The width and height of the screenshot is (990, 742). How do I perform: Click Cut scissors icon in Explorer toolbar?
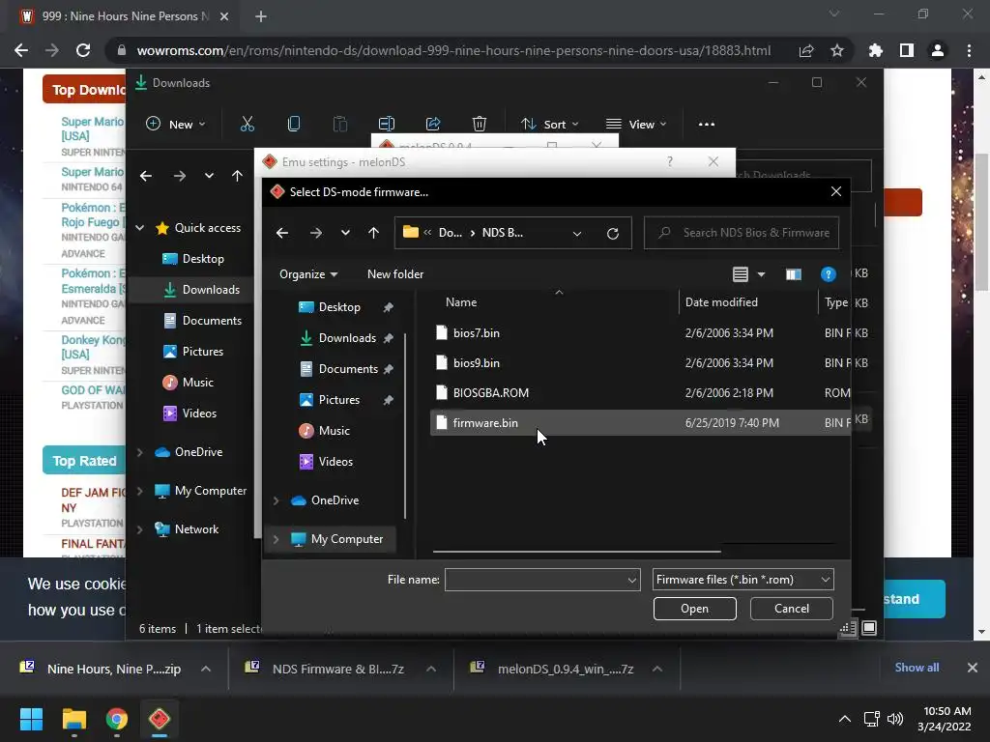click(247, 125)
